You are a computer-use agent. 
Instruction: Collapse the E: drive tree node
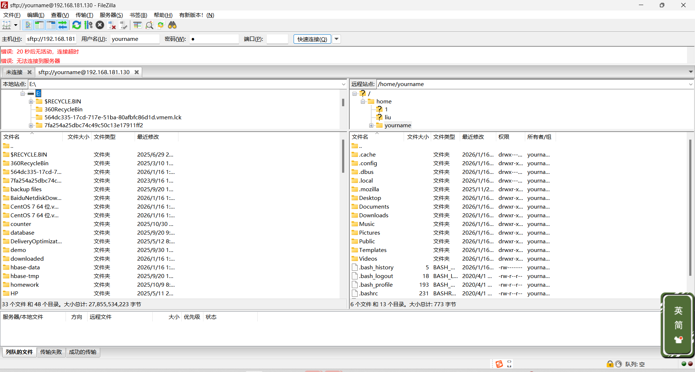coord(22,94)
